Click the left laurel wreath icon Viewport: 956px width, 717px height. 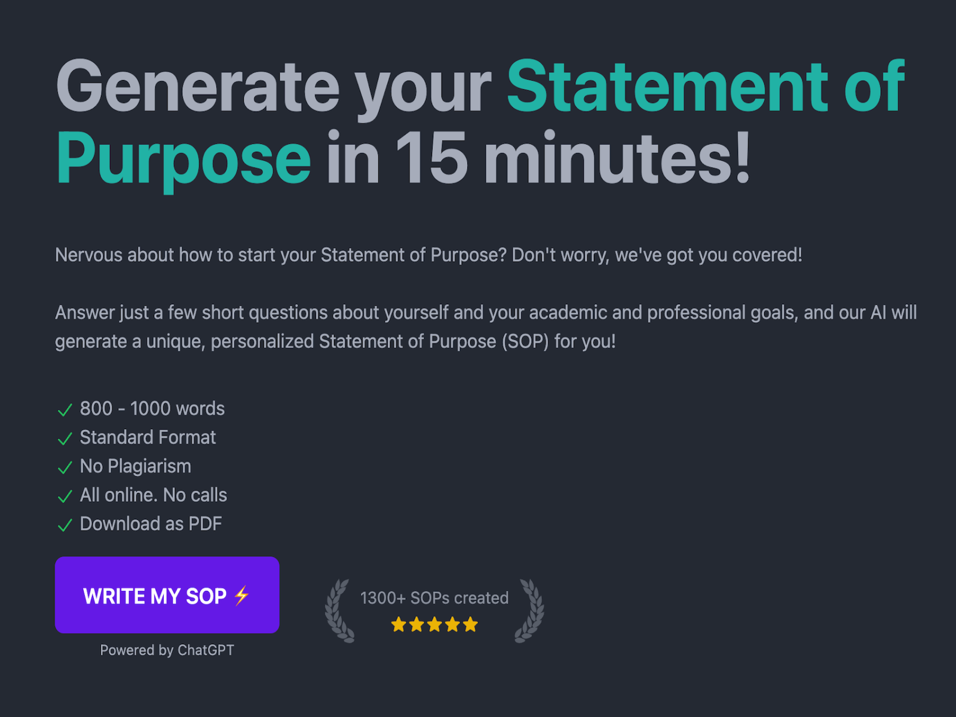(339, 611)
